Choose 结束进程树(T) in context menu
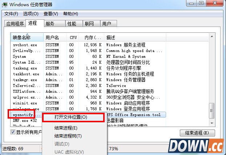Viewport: 226px width, 155px height. tap(68, 136)
